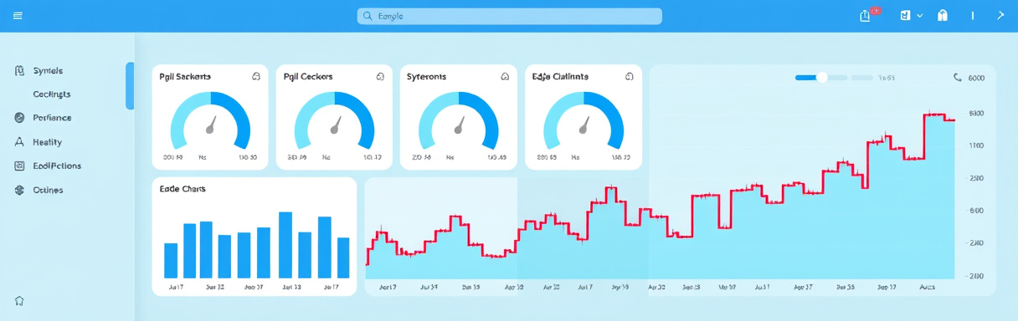
Task: Open the hamburger menu in the top bar
Action: coord(18,16)
